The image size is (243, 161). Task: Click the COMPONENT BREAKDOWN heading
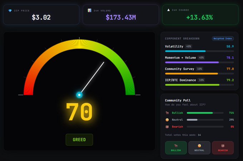(x=182, y=39)
